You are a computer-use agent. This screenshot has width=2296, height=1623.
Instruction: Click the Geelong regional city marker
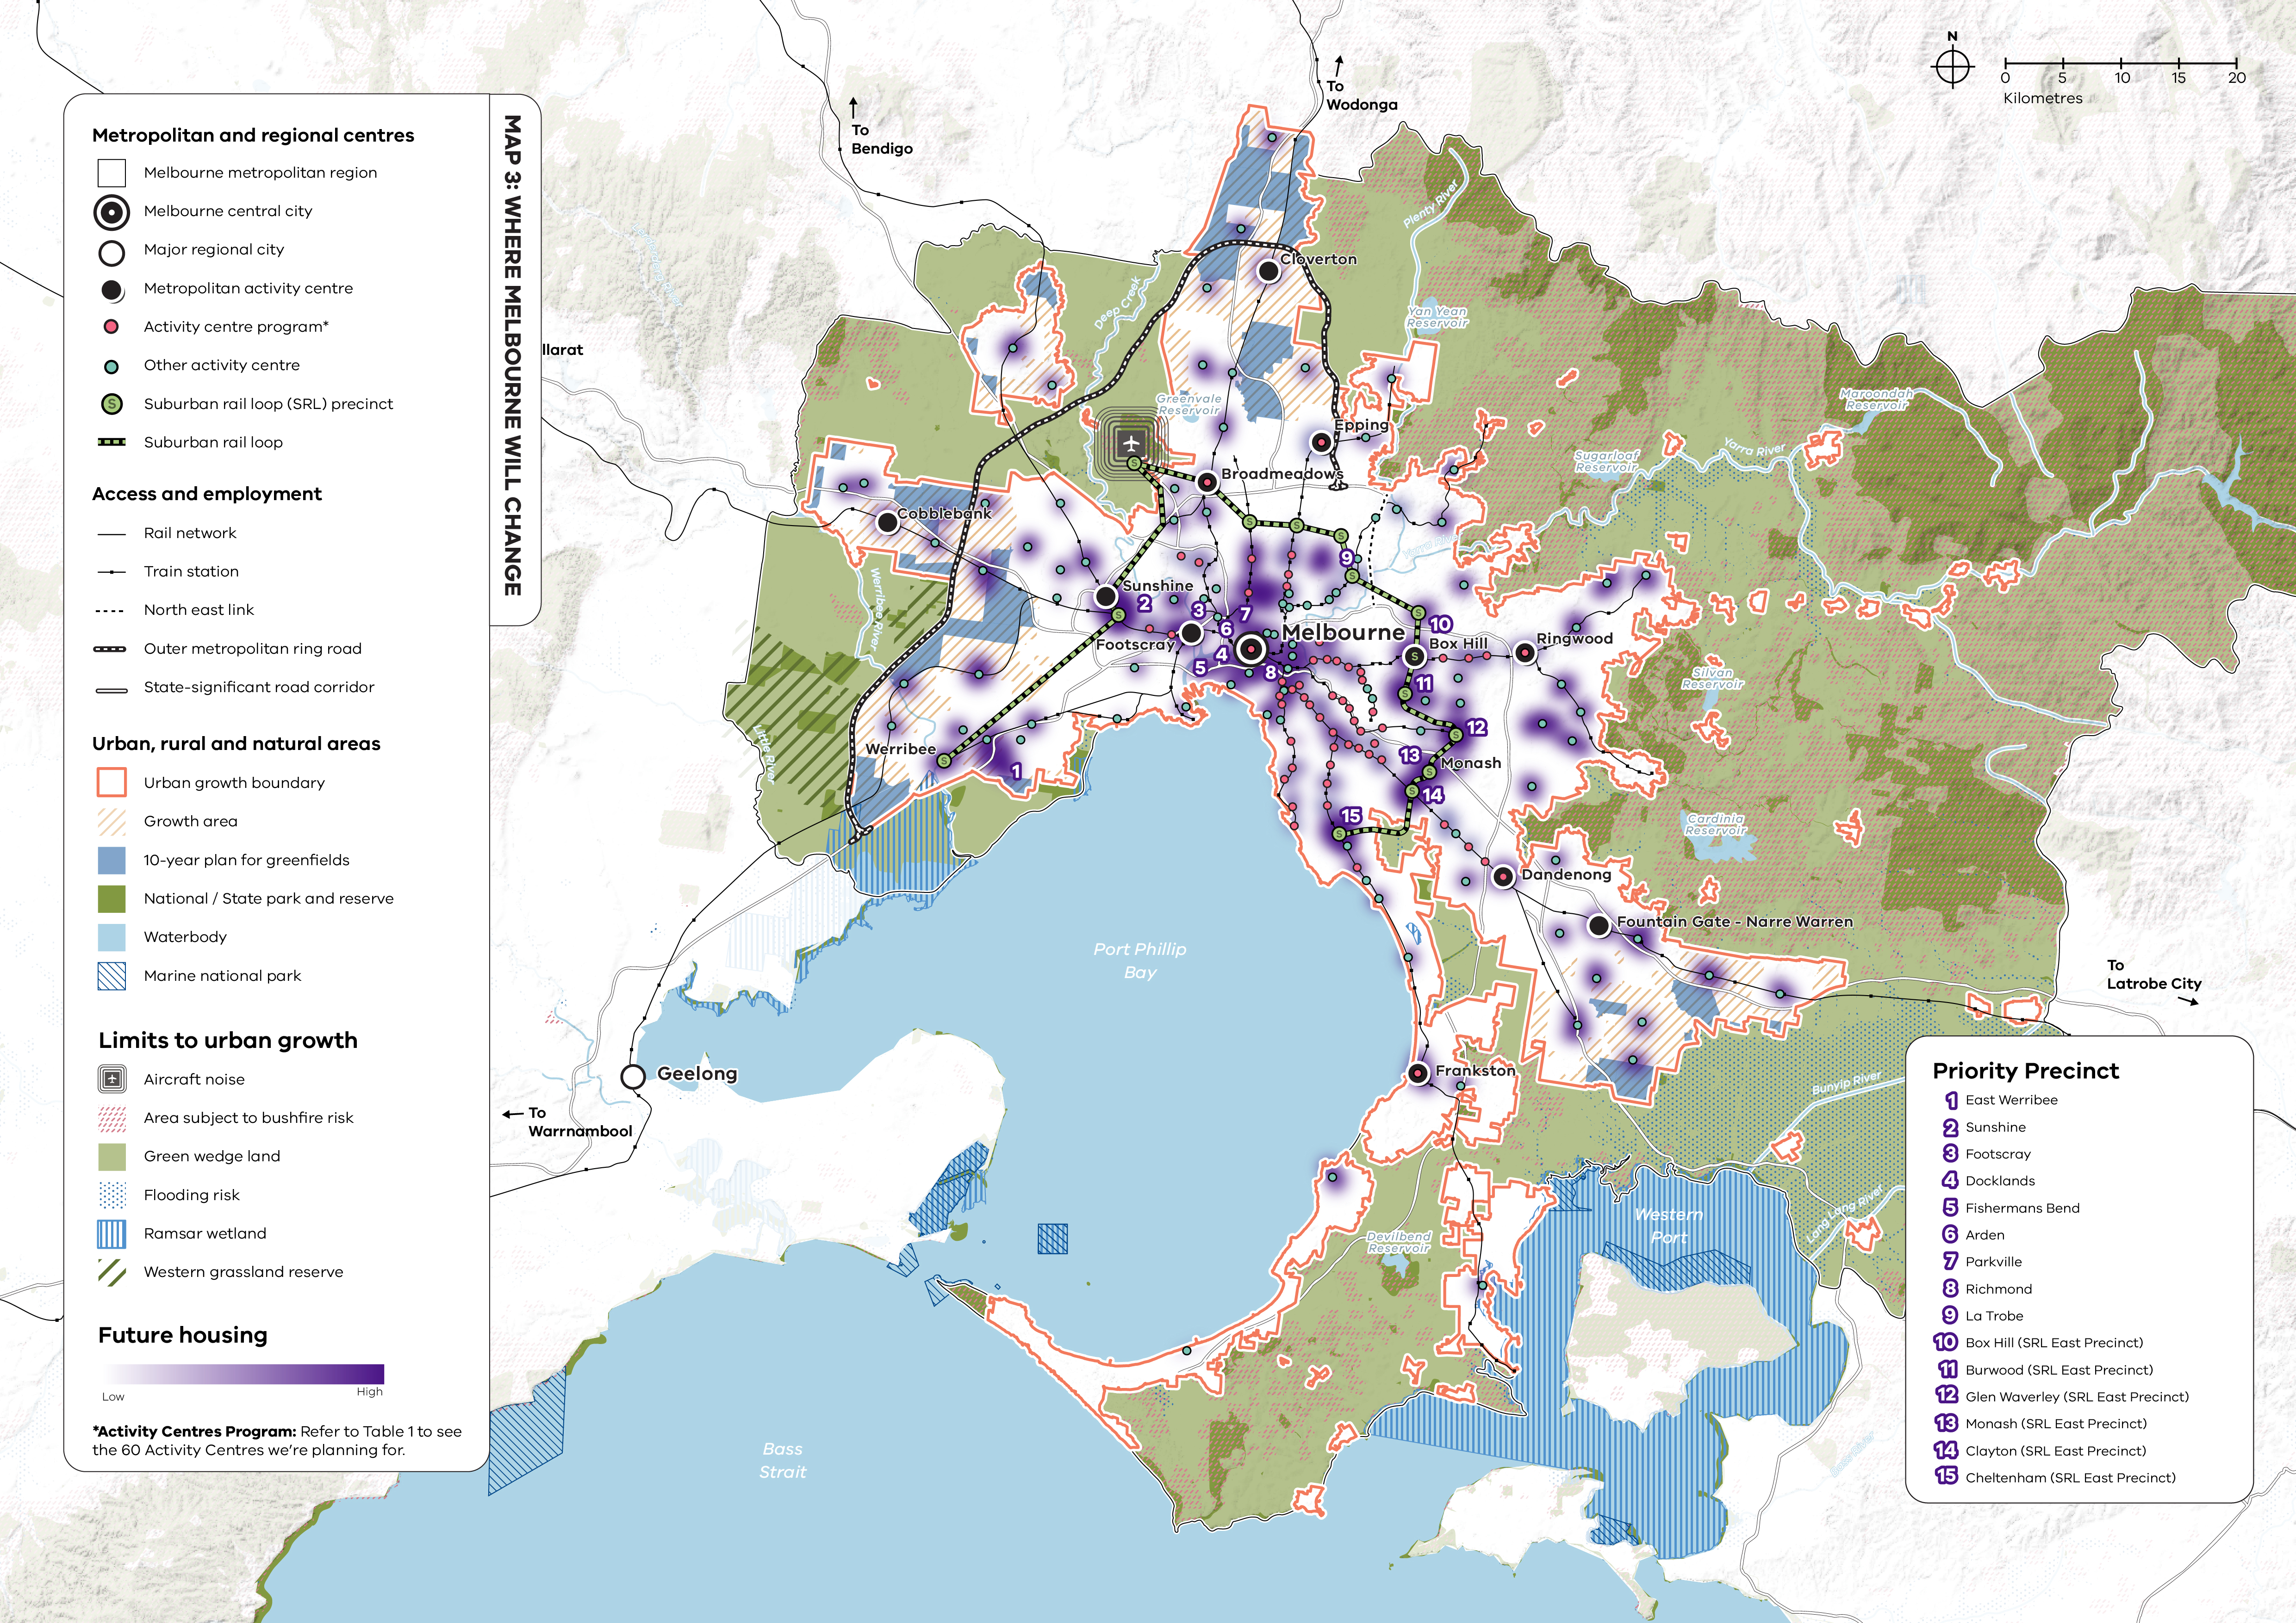click(633, 1076)
